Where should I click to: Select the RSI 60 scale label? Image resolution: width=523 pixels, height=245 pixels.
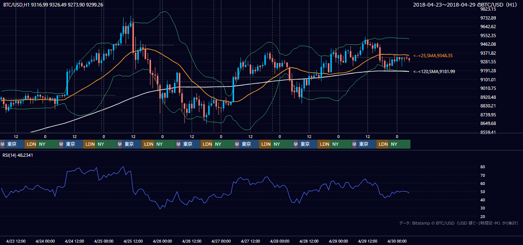(483, 183)
